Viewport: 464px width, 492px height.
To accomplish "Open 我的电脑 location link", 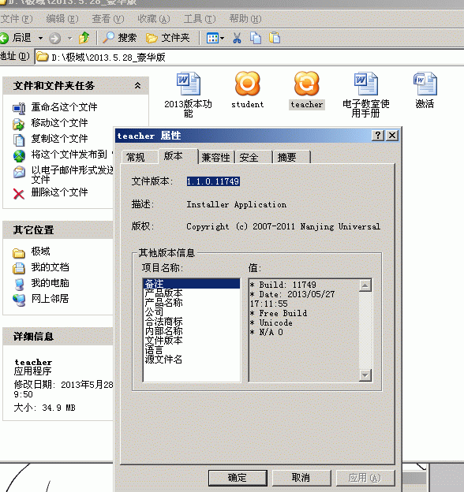I will [50, 283].
